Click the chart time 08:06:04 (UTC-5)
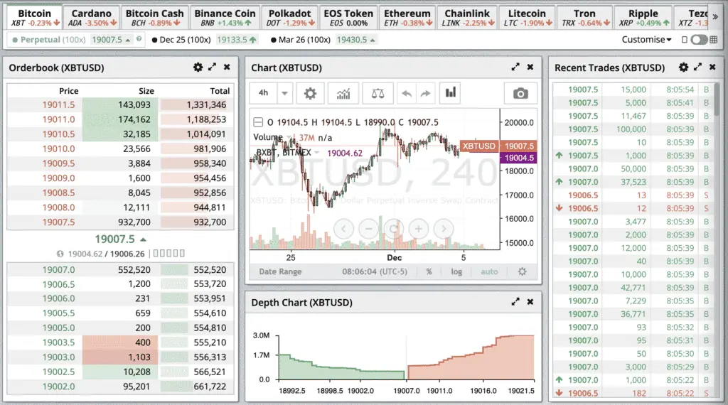728x405 pixels. click(375, 271)
